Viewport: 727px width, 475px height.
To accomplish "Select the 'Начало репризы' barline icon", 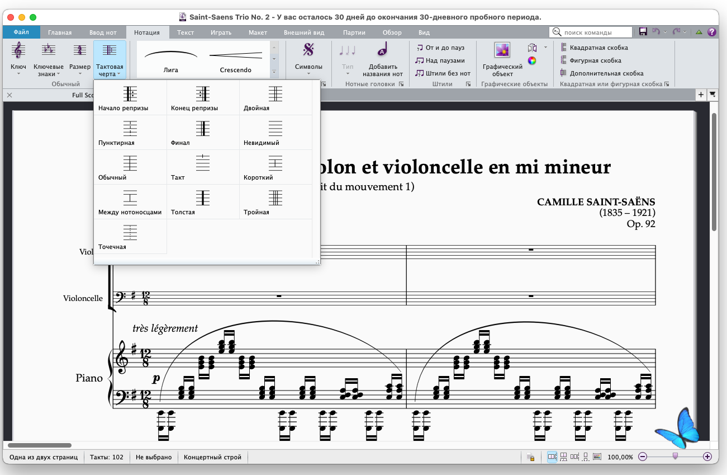I will click(130, 94).
